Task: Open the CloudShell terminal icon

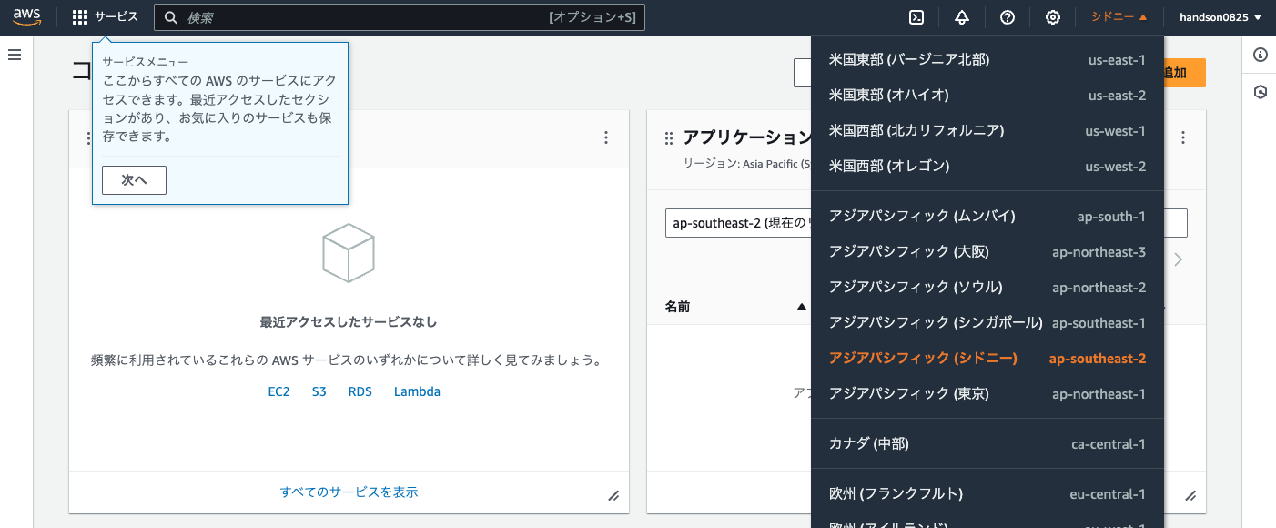Action: pyautogui.click(x=917, y=17)
